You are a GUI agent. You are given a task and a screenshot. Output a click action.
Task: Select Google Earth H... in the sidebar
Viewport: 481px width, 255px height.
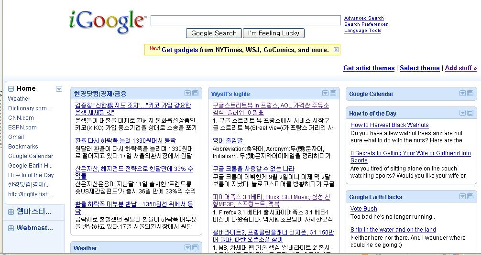[30, 166]
